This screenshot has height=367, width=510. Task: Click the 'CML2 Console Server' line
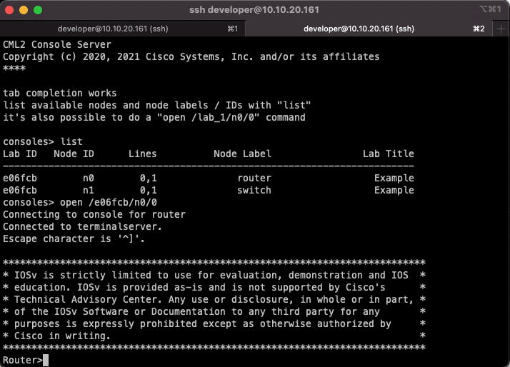[x=57, y=44]
